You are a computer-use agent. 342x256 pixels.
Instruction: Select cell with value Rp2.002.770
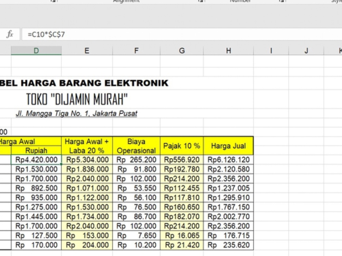click(228, 217)
